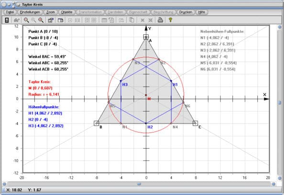
Task: Click the 'H3 (-4,062 / 2,892)' text
Action: [46, 126]
